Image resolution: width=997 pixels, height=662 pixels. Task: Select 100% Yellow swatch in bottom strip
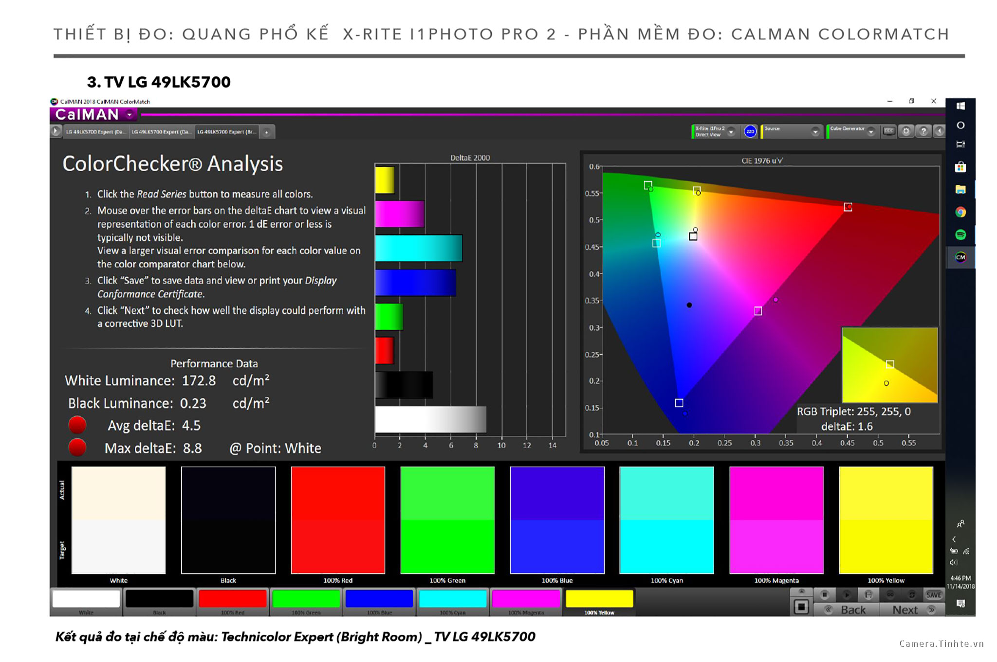[599, 602]
